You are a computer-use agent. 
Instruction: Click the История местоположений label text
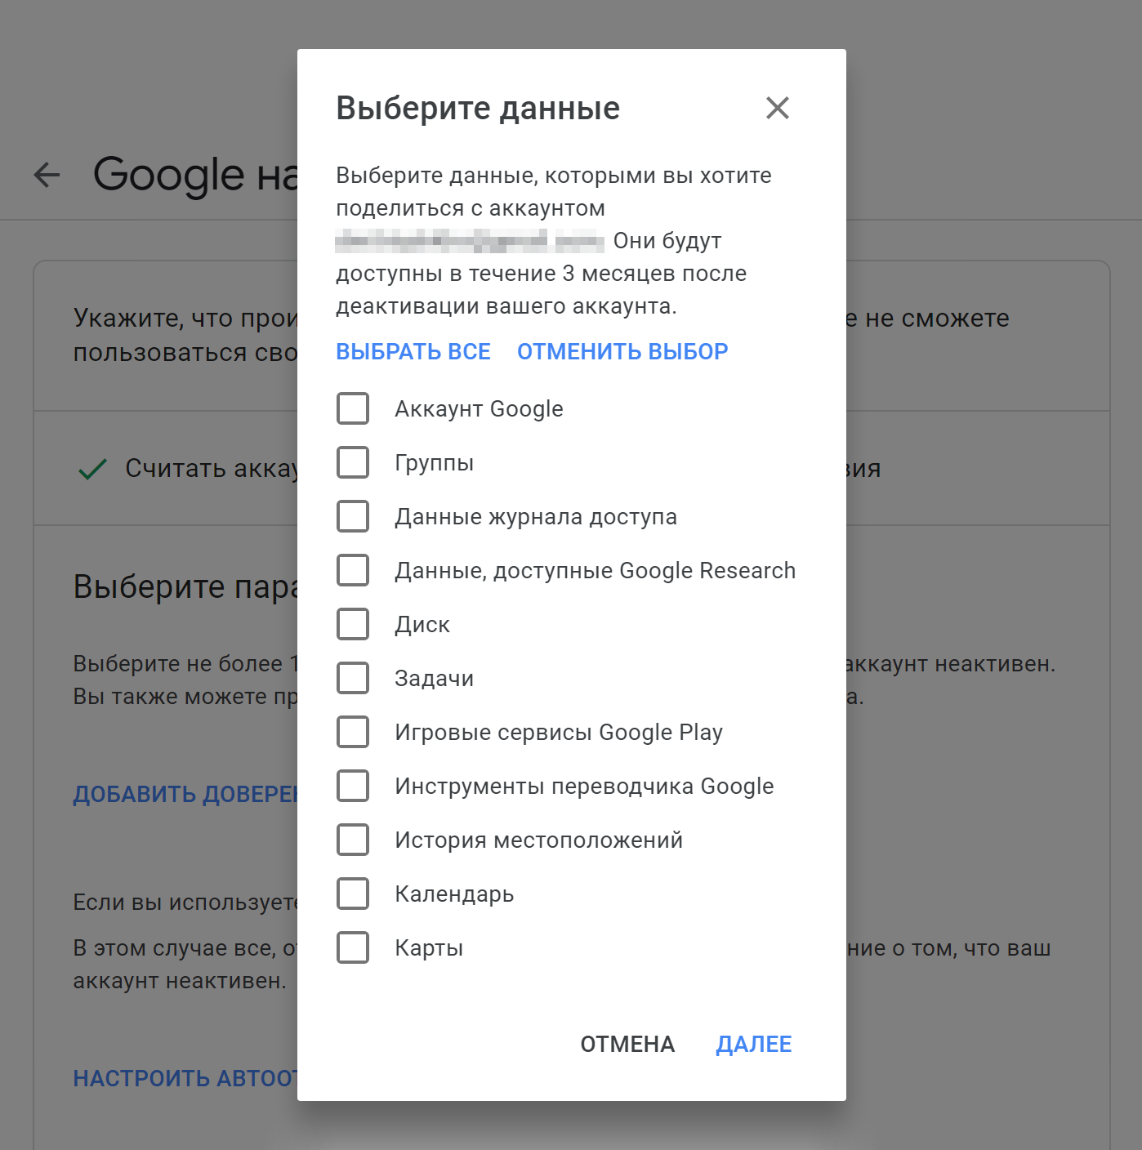[538, 840]
